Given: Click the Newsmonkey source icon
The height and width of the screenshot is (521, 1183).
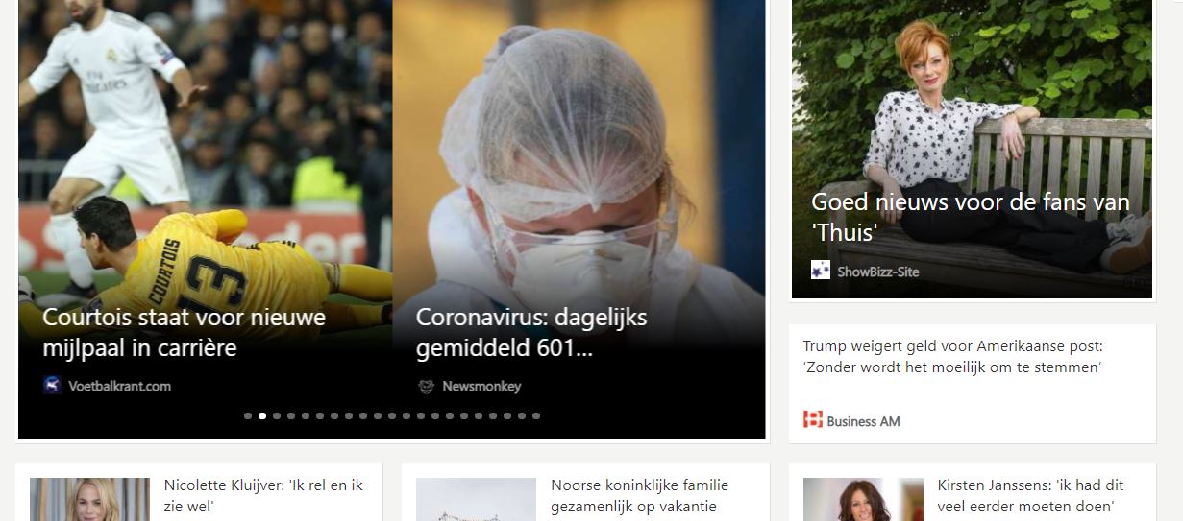Looking at the screenshot, I should pos(426,386).
